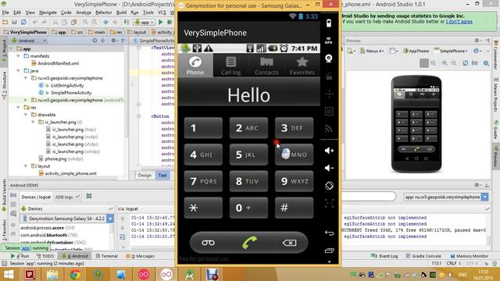The image size is (500, 281).
Task: Open File Explorer from Windows taskbar
Action: [52, 275]
